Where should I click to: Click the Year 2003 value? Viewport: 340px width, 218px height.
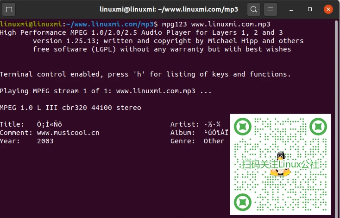coord(45,141)
